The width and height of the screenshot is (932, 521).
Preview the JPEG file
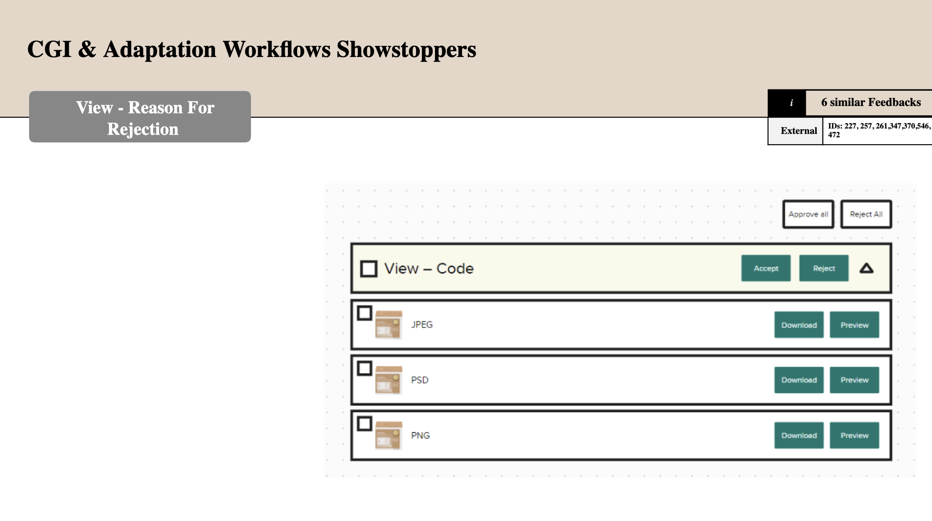pos(854,325)
